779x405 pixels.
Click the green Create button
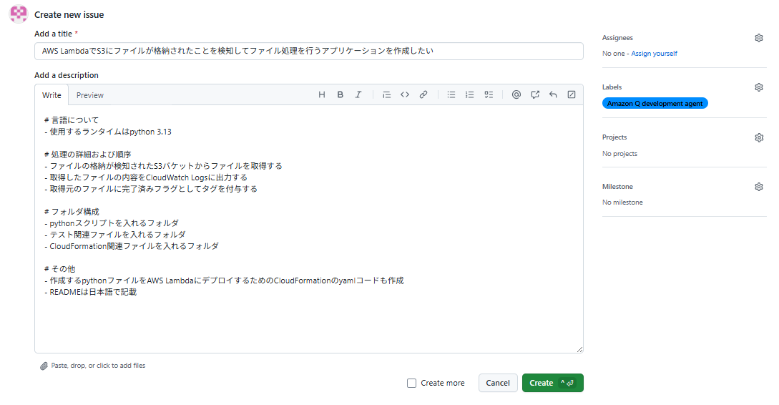552,383
